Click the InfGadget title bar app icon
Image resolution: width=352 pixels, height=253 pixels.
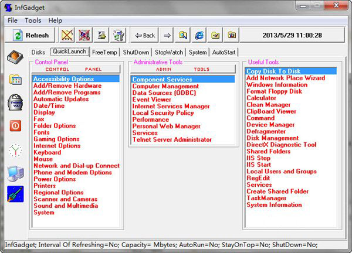(8, 8)
